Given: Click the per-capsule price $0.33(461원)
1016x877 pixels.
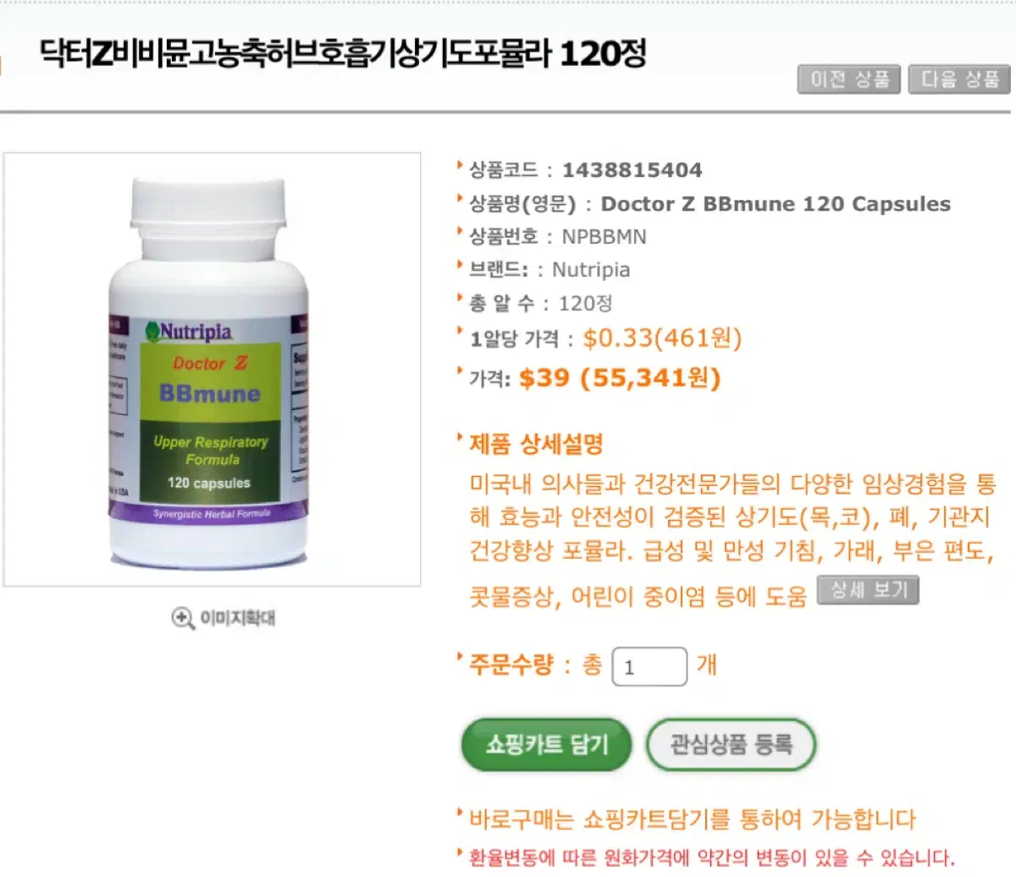Looking at the screenshot, I should point(662,338).
